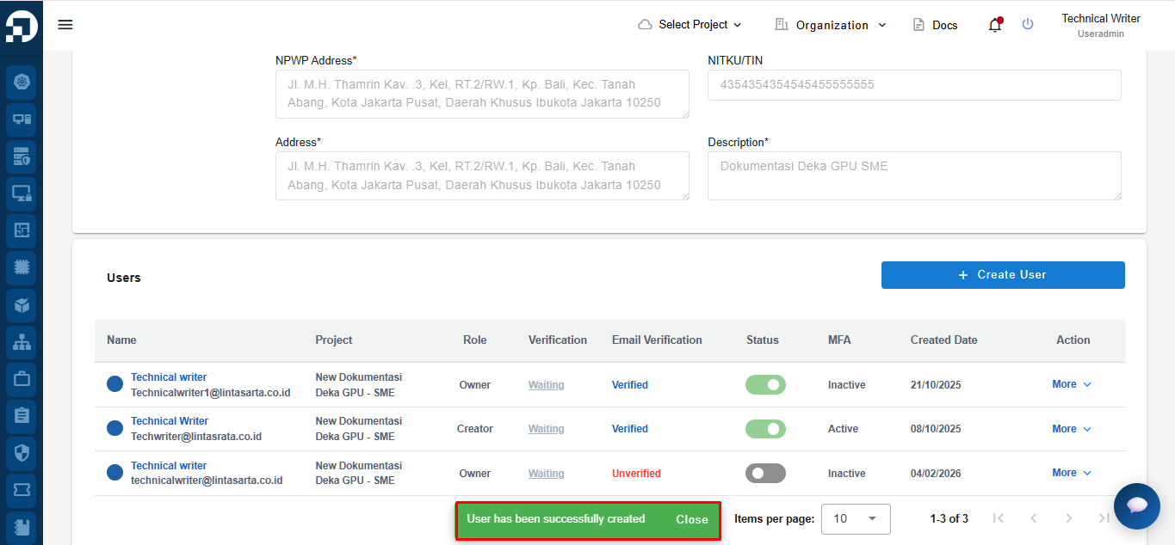Click the power logout icon

(x=1027, y=24)
